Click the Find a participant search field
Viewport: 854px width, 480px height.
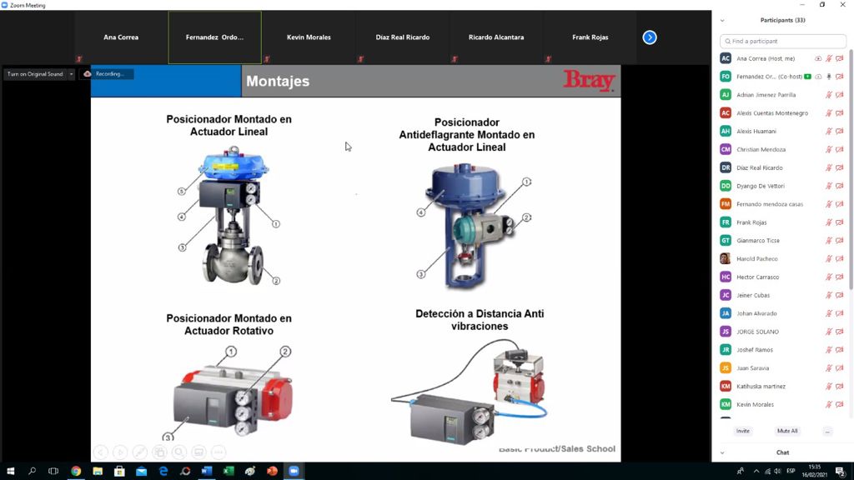coord(782,41)
